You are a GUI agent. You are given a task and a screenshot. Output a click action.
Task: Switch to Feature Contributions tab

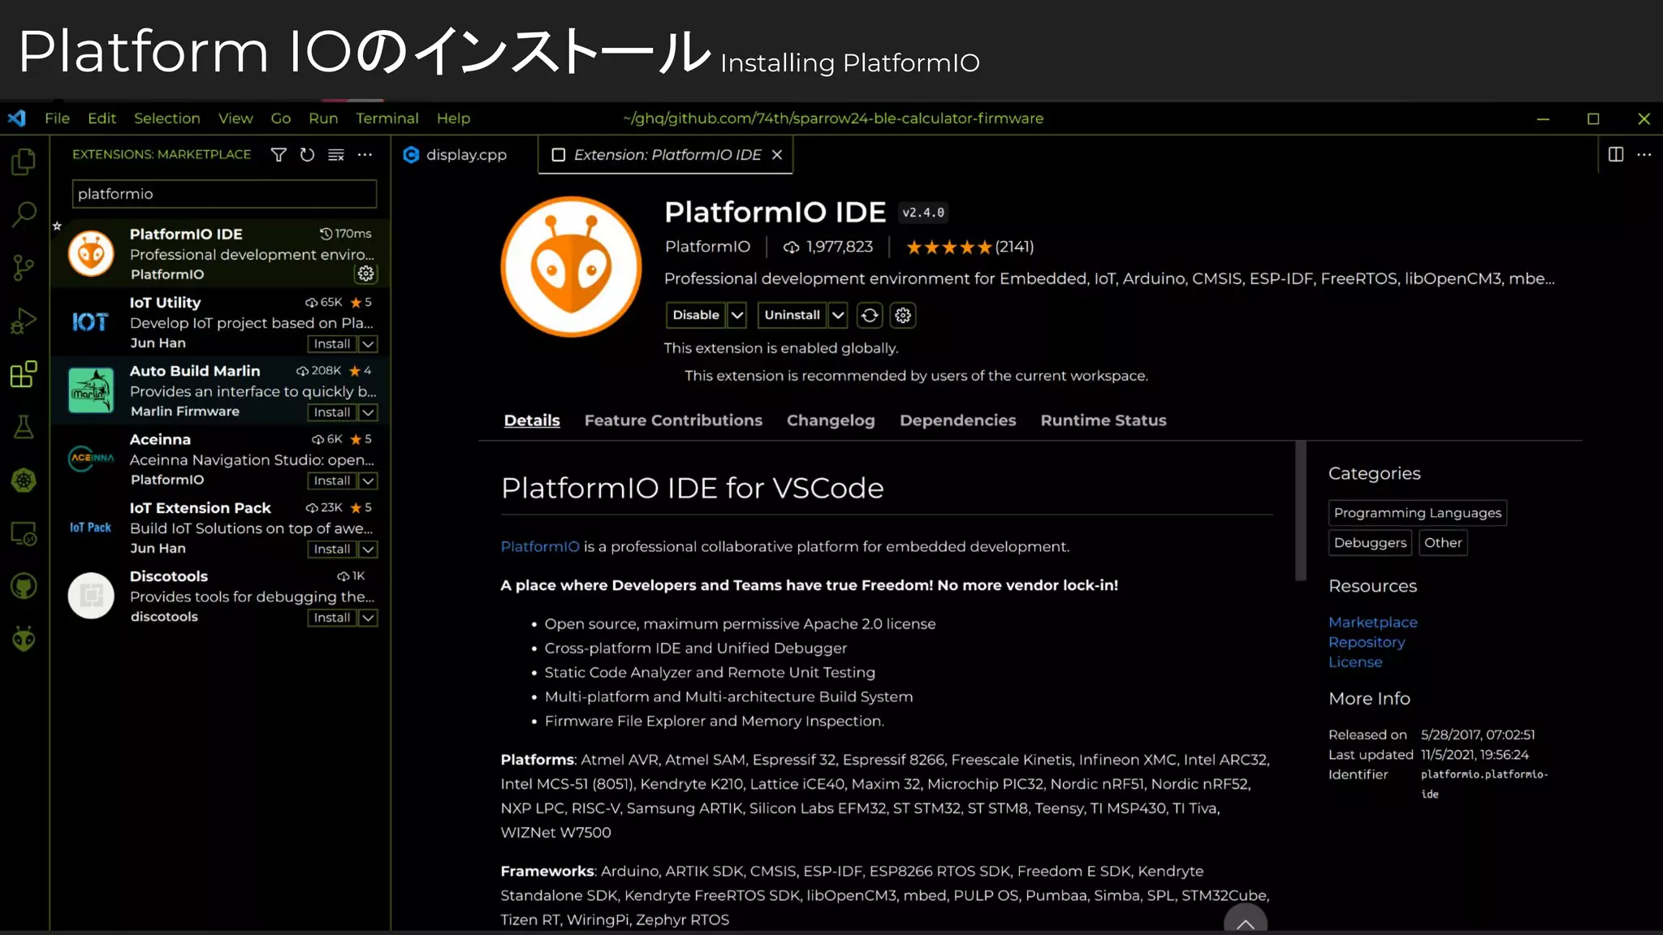[x=673, y=420]
